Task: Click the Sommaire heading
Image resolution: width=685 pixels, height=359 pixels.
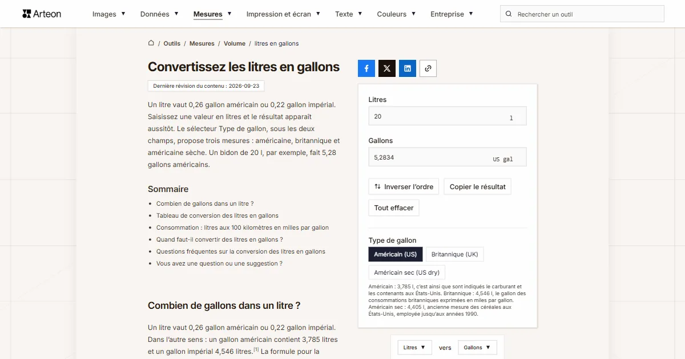Action: click(x=168, y=189)
